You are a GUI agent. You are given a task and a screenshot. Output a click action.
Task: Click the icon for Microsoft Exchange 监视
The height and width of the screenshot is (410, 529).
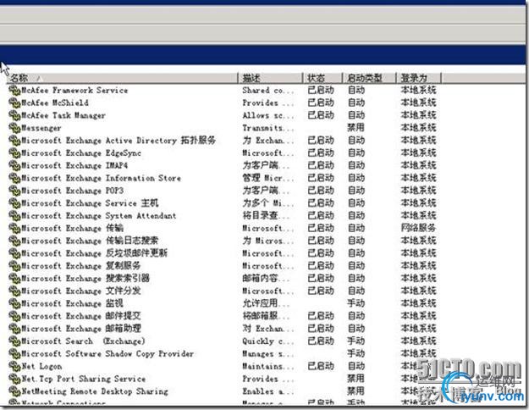14,303
